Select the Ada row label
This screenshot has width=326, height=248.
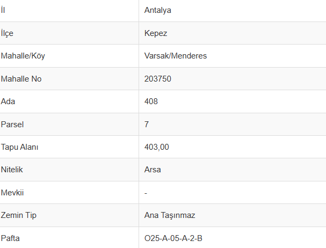click(8, 101)
